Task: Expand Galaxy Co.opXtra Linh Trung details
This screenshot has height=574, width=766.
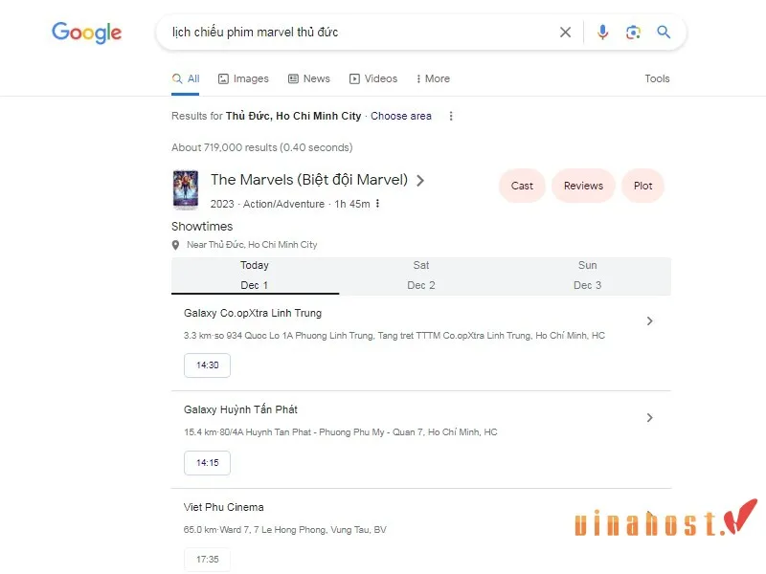Action: [x=649, y=321]
